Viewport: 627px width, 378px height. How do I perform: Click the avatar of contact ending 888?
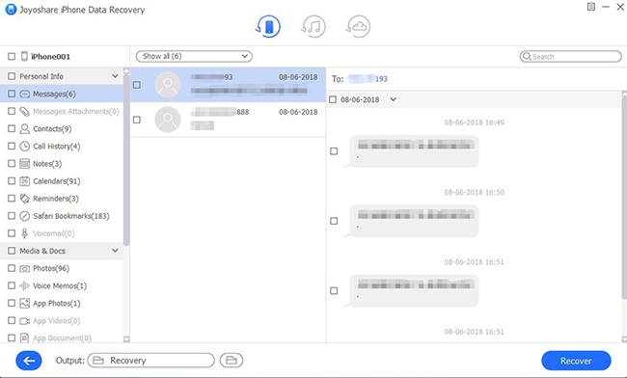click(x=168, y=120)
